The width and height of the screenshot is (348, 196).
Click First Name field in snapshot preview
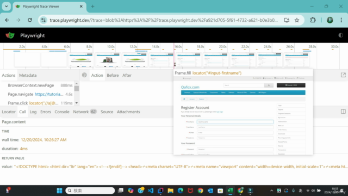235,122
